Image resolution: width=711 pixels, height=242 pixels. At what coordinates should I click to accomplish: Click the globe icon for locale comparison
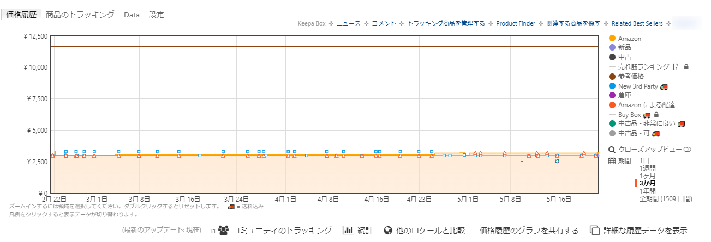389,231
